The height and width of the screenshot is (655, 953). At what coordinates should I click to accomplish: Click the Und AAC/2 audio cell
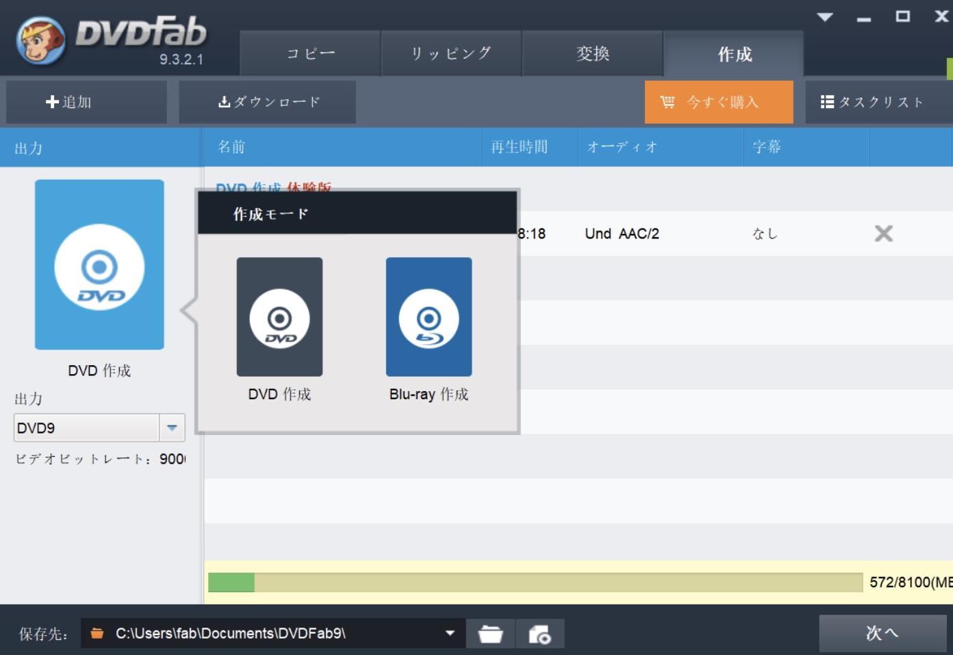tap(622, 234)
